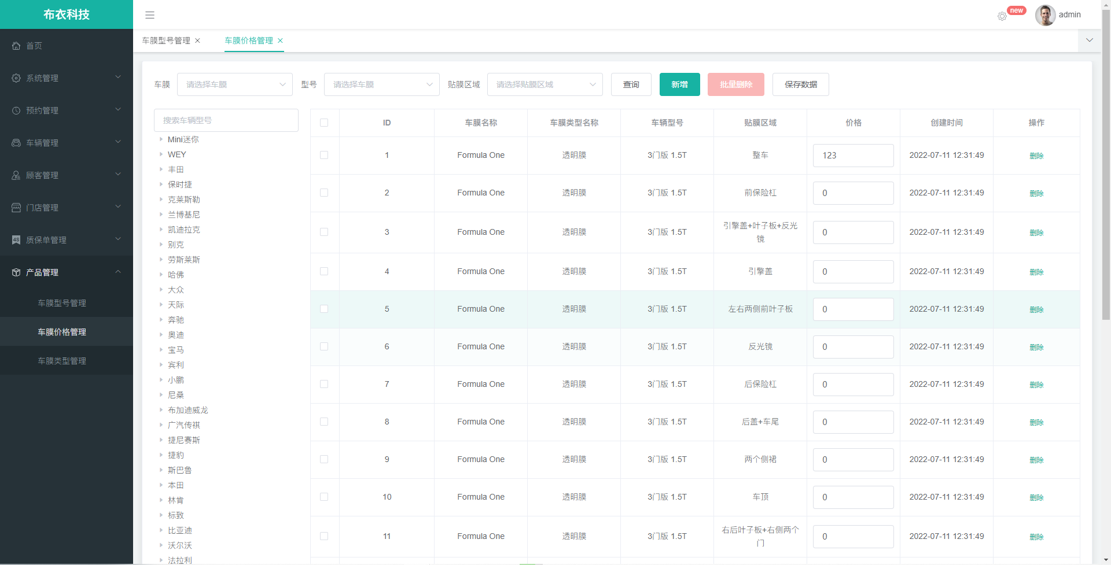Click the 查询 button
Image resolution: width=1111 pixels, height=565 pixels.
[631, 84]
